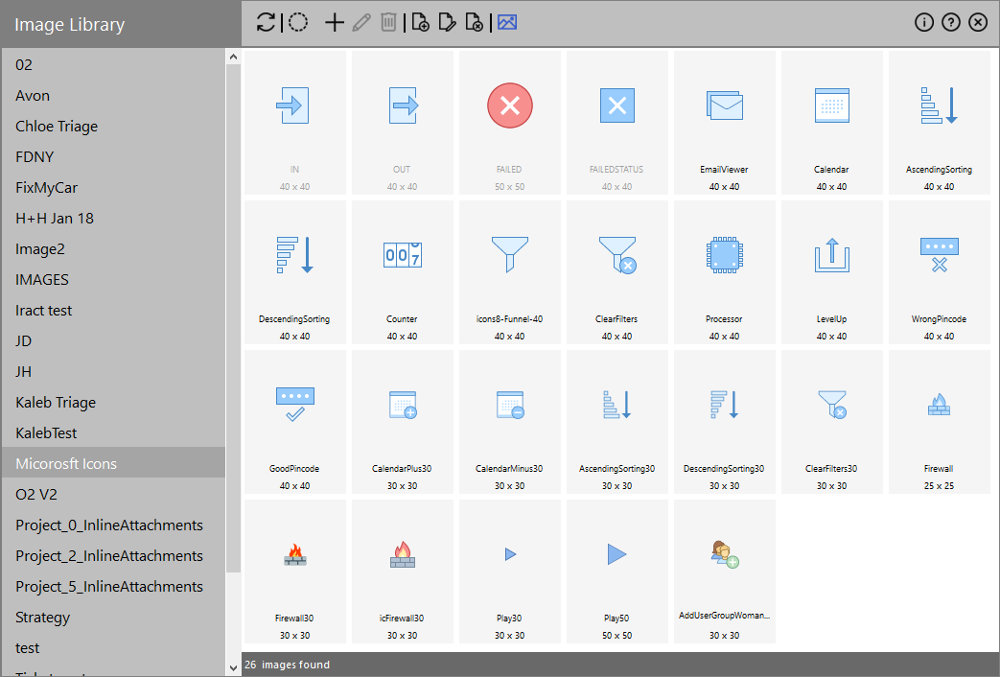Click the library list scroll up arrow
This screenshot has width=1000, height=677.
pyautogui.click(x=233, y=57)
